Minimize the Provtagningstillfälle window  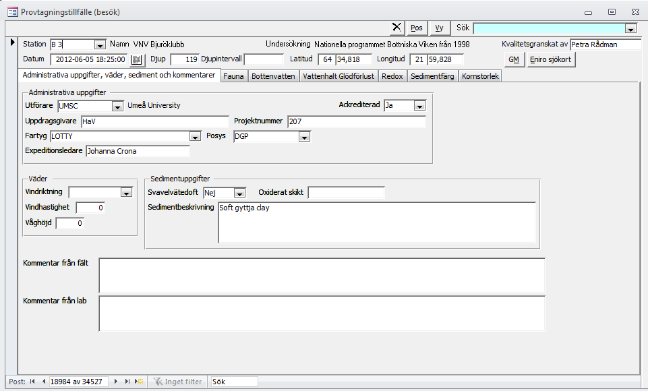pyautogui.click(x=588, y=12)
